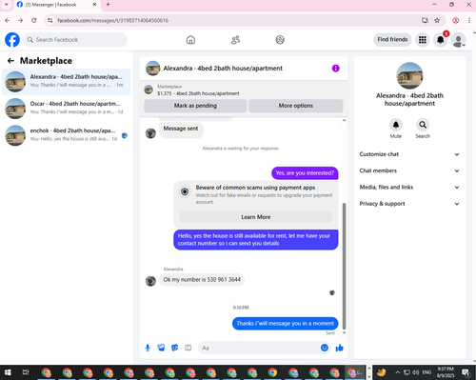Go to the Home feed icon
Viewport: 476px width, 380px height.
point(190,40)
